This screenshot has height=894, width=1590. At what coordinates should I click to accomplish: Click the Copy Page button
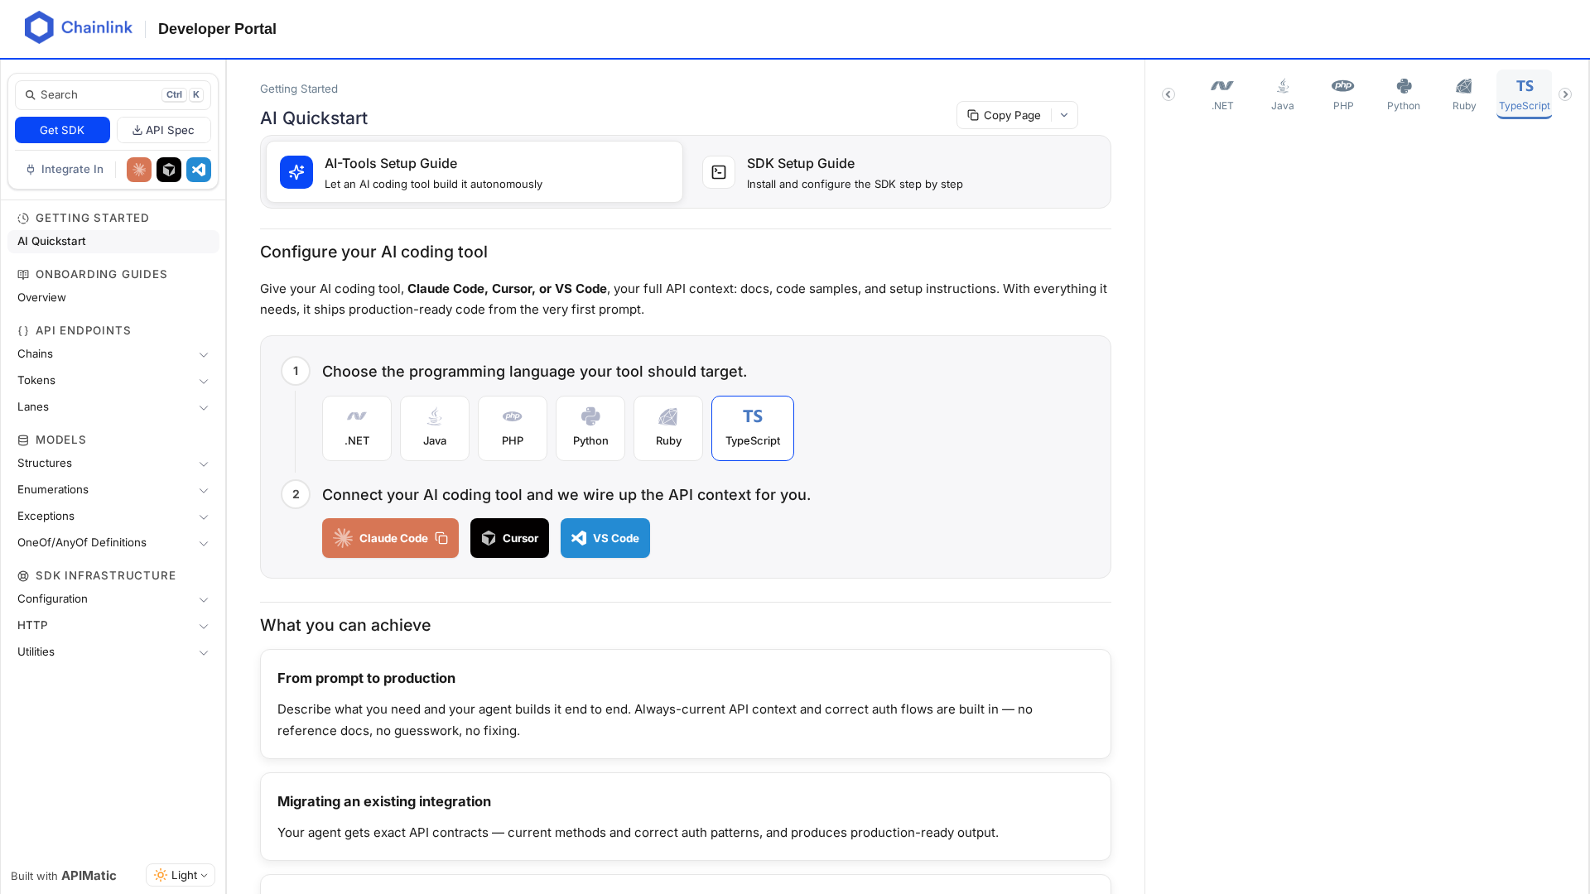click(1004, 115)
